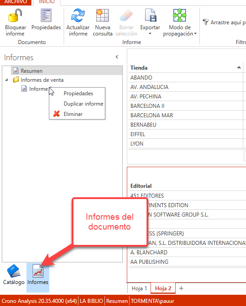This screenshot has width=246, height=306.
Task: Collapse the Informes de venta folder
Action: click(x=6, y=80)
